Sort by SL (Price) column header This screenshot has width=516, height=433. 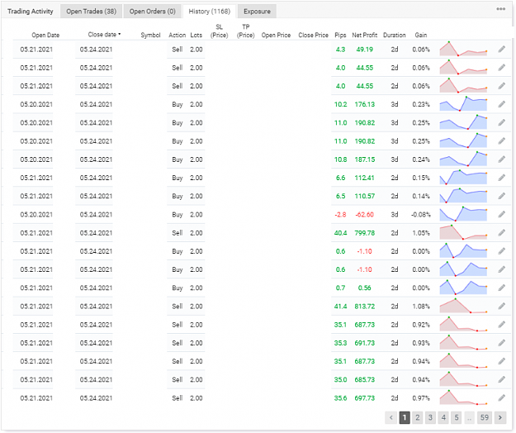[219, 31]
